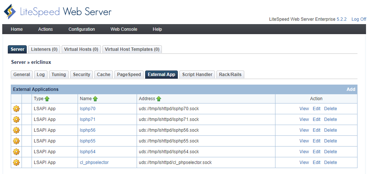Log Off from the web console

(359, 19)
